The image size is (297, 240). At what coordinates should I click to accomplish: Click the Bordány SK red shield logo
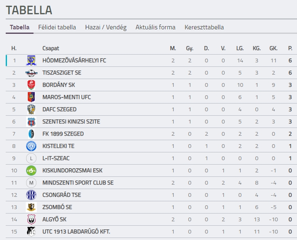[31, 85]
